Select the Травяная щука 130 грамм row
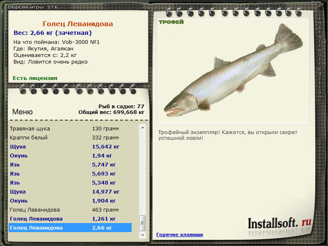 click(70, 128)
